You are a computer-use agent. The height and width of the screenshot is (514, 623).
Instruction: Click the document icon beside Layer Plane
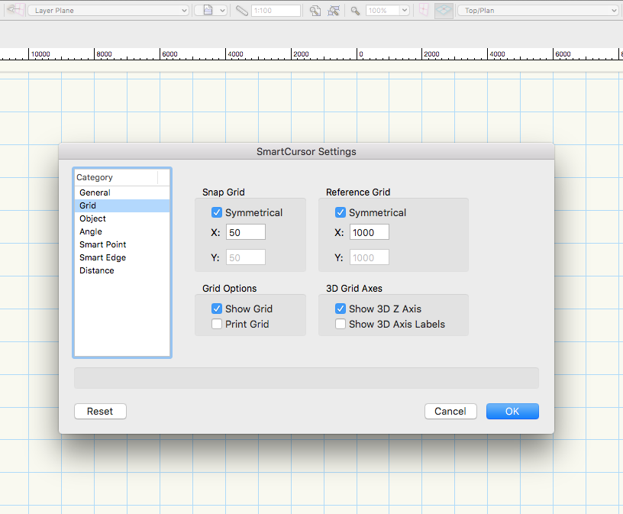[206, 10]
